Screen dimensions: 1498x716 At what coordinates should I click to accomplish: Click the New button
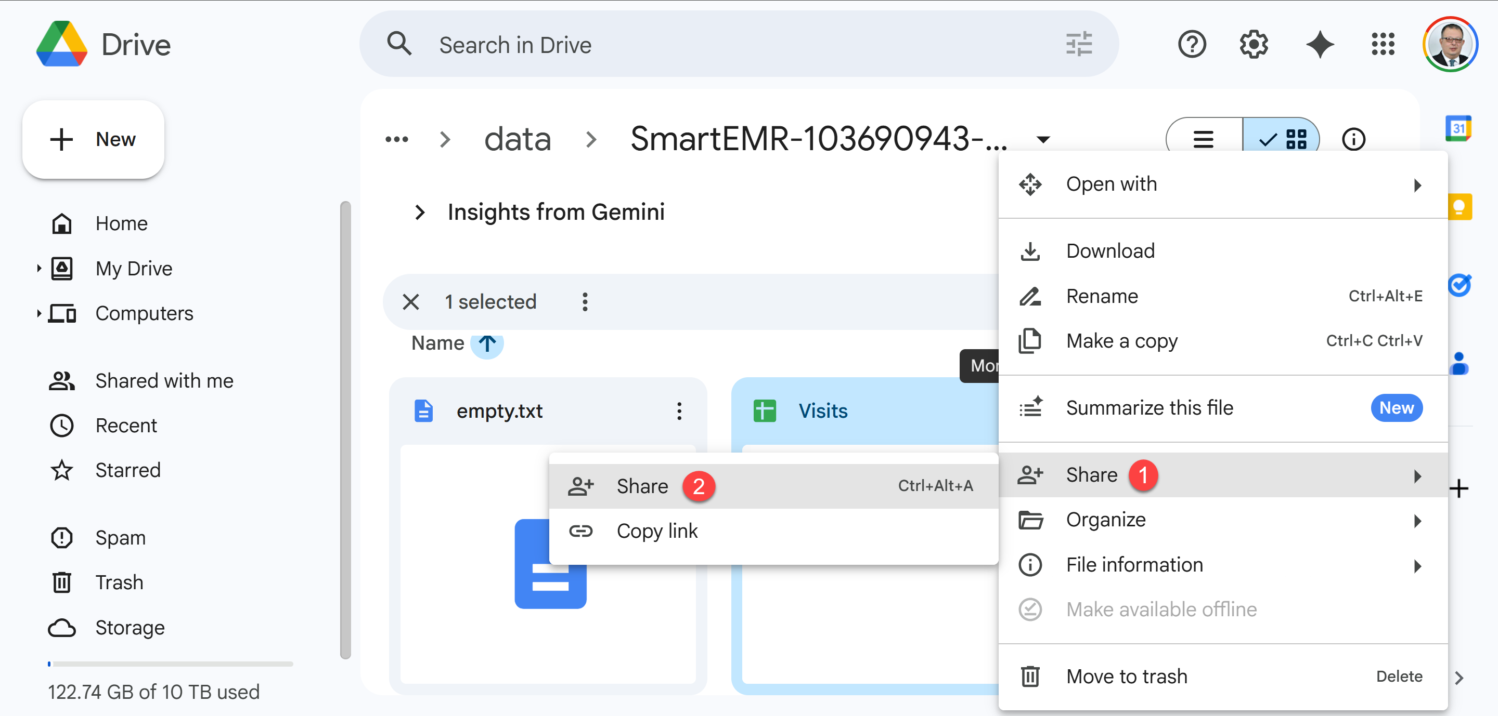pos(93,139)
